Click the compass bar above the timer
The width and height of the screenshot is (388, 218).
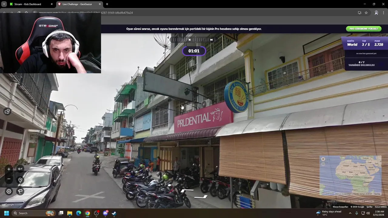click(x=194, y=40)
